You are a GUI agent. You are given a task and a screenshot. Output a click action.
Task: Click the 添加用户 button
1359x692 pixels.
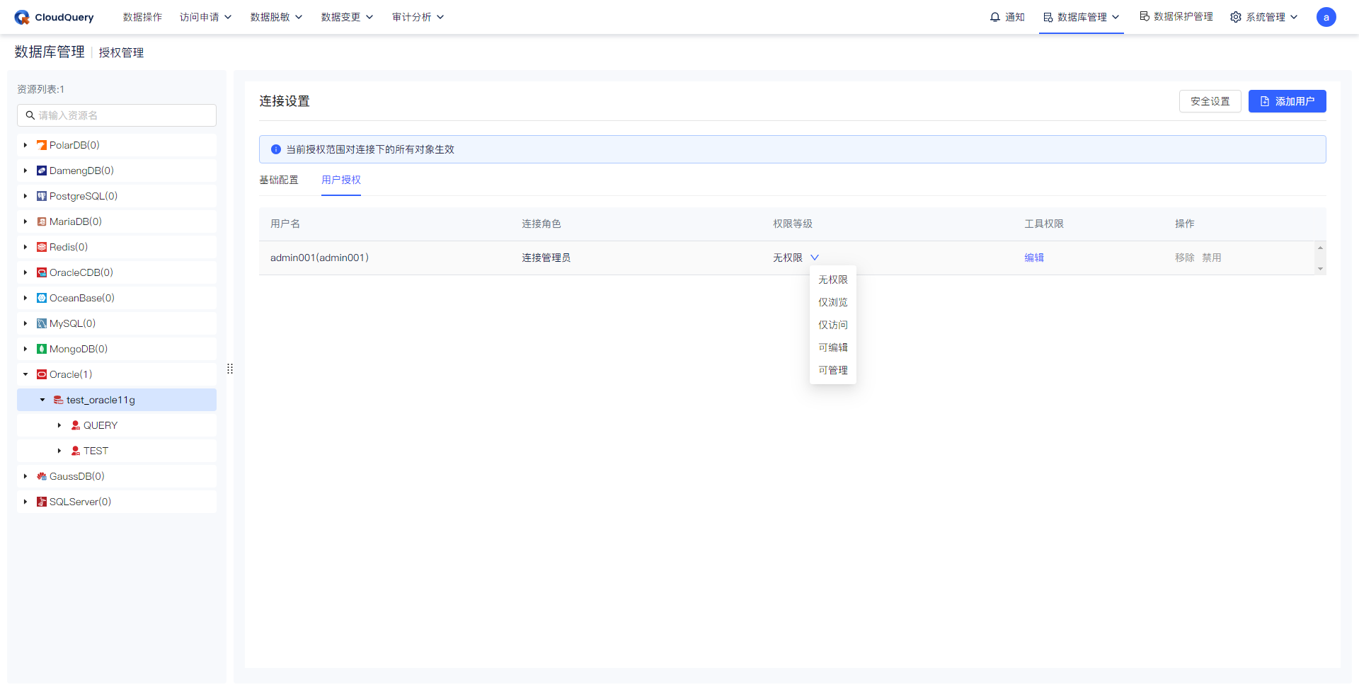click(1288, 101)
